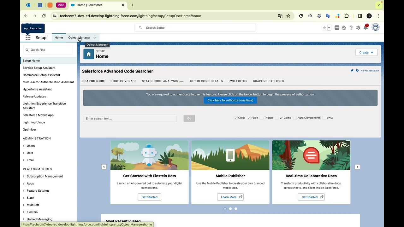Click Learn More for Mobile Publisher
The image size is (404, 227).
click(230, 197)
